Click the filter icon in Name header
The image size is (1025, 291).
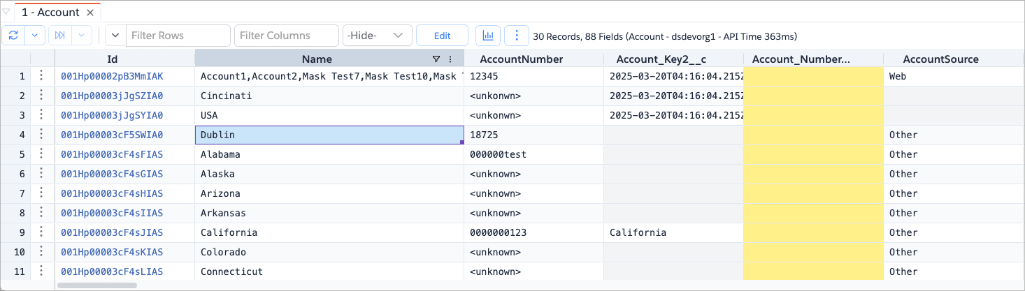pos(436,59)
